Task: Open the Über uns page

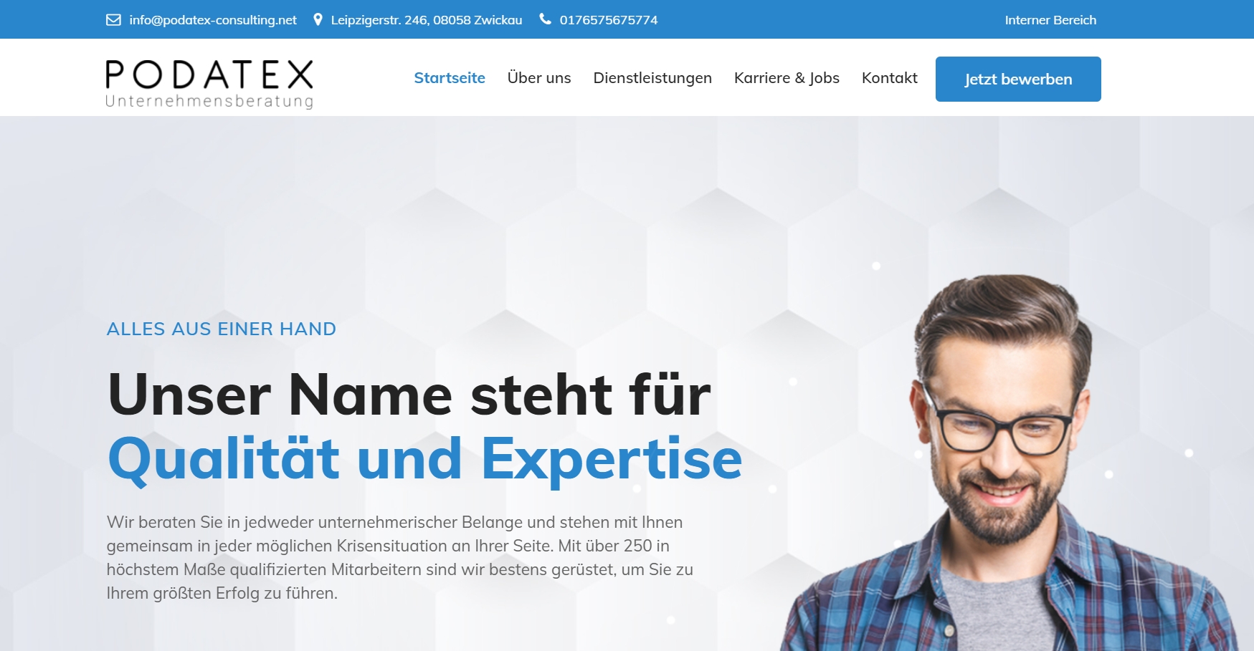Action: click(x=539, y=77)
